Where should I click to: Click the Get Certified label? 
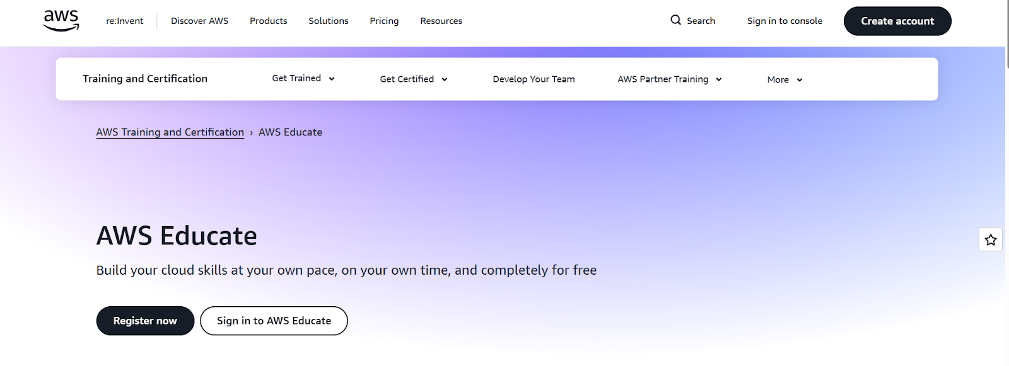407,79
